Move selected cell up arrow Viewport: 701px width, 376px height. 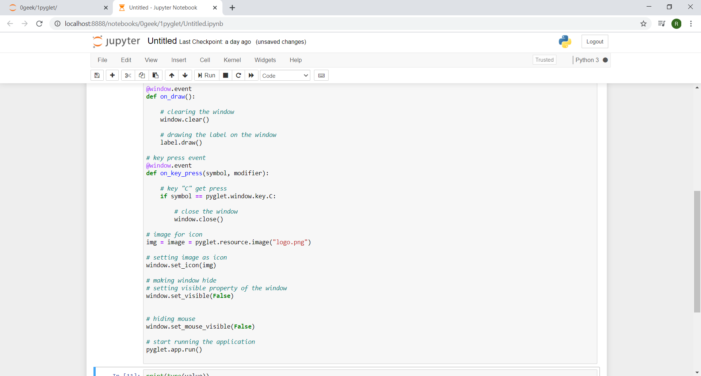click(172, 76)
